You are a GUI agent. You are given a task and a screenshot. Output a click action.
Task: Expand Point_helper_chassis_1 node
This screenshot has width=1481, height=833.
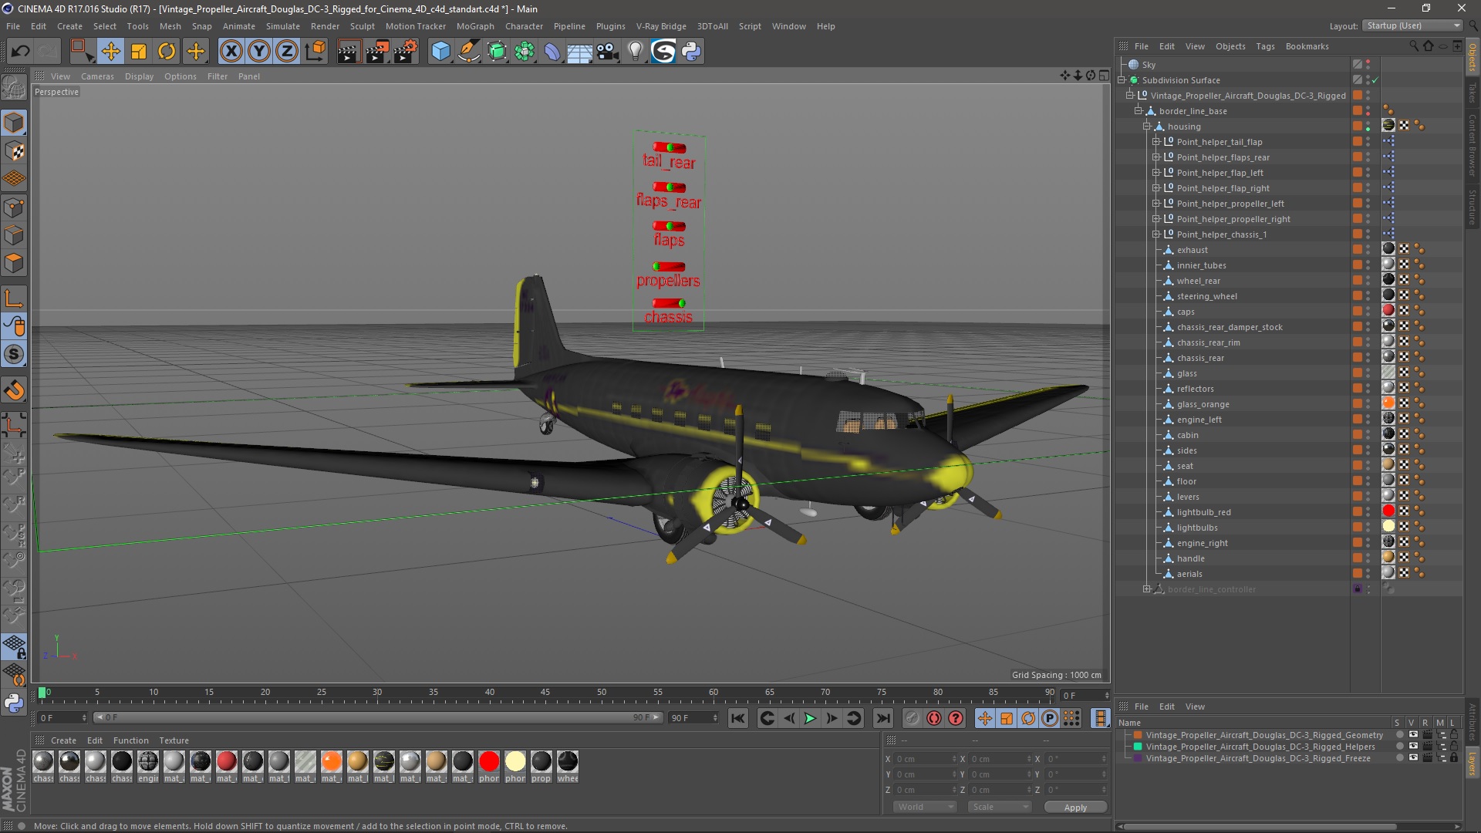click(1156, 234)
